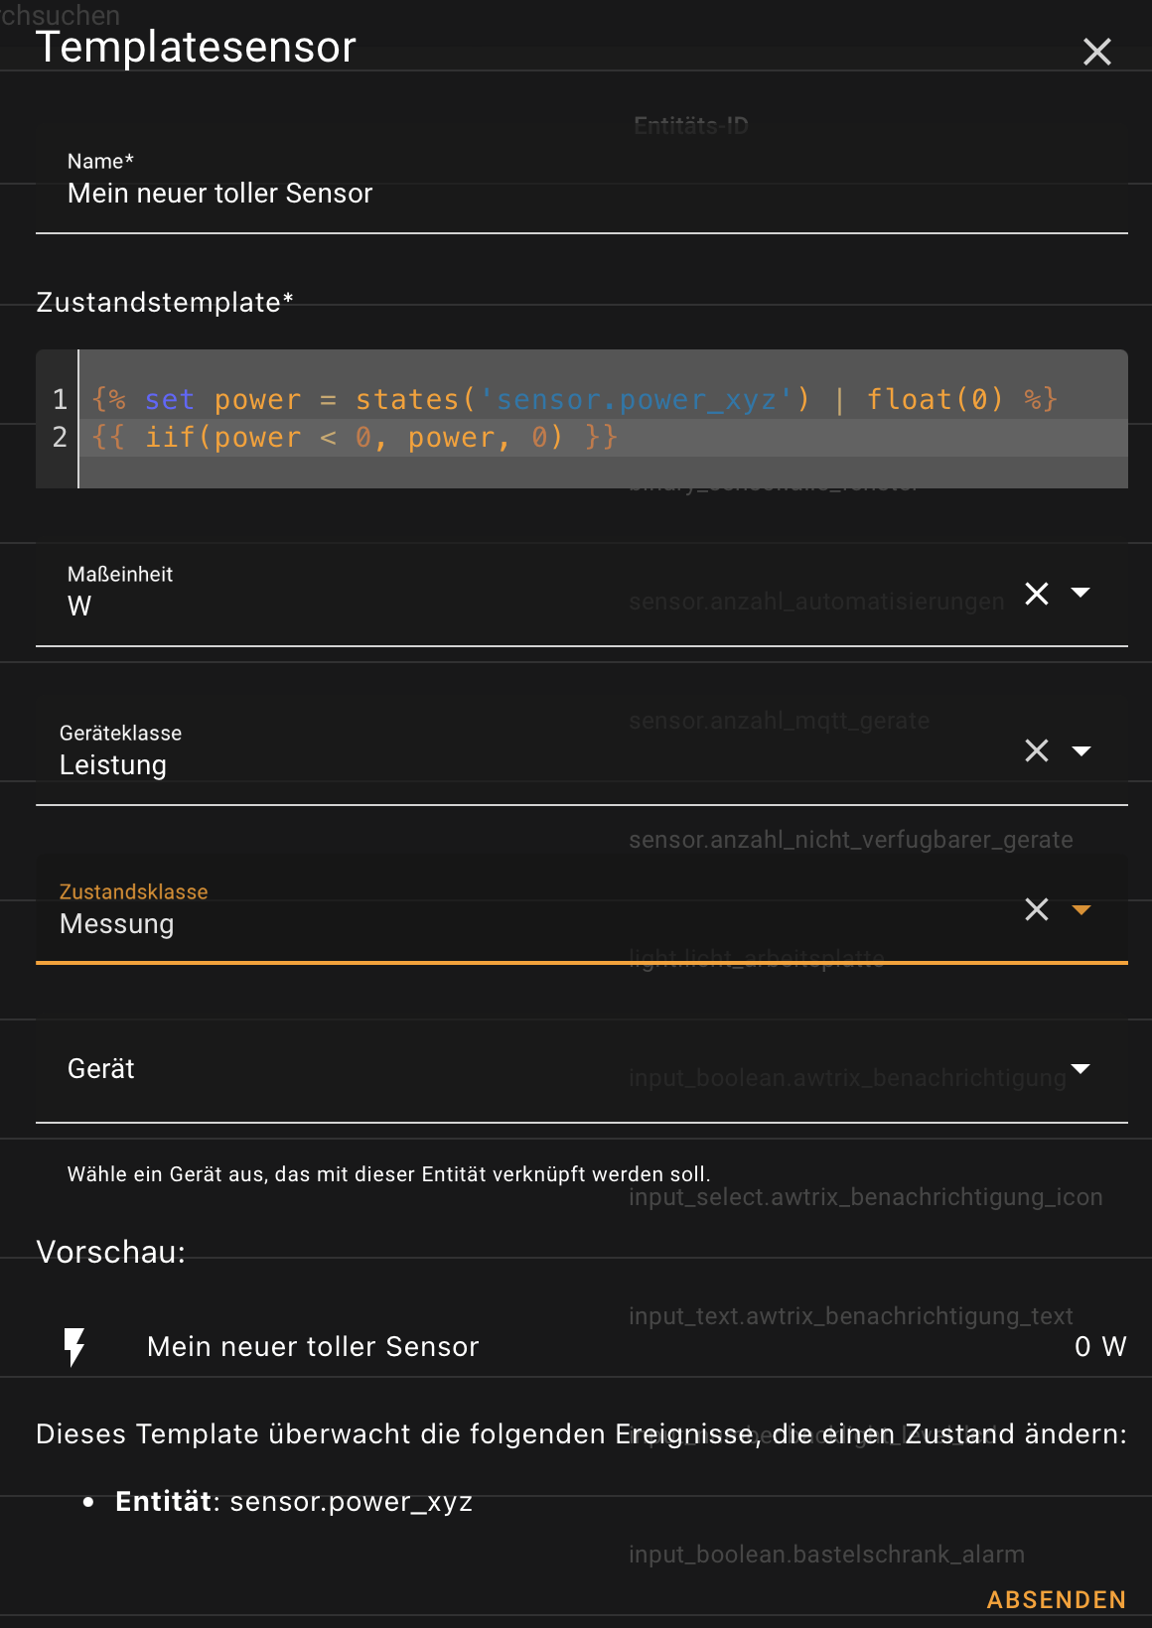Screen dimensions: 1152x1628
Task: Click the lightning bolt preview icon
Action: point(74,1347)
